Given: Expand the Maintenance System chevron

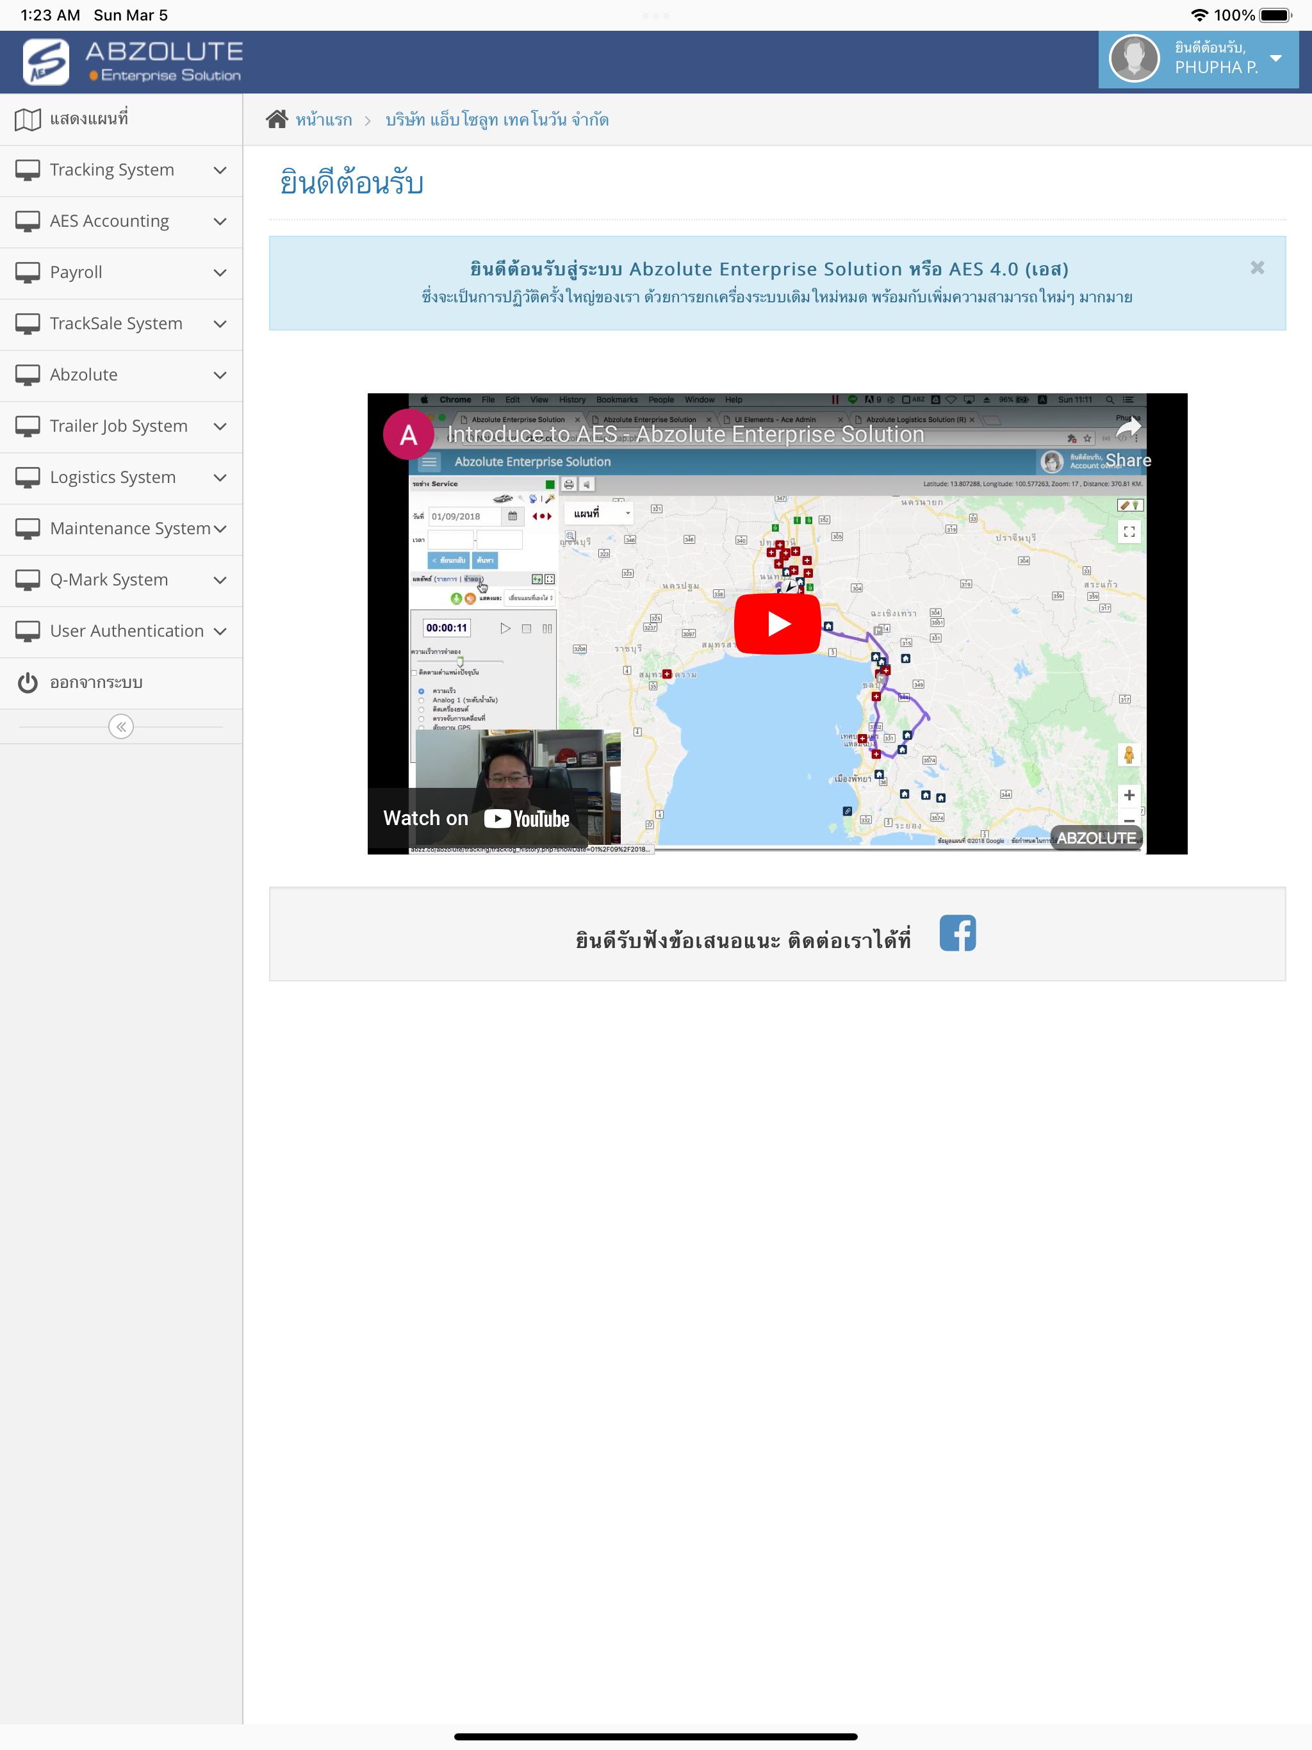Looking at the screenshot, I should pos(220,528).
